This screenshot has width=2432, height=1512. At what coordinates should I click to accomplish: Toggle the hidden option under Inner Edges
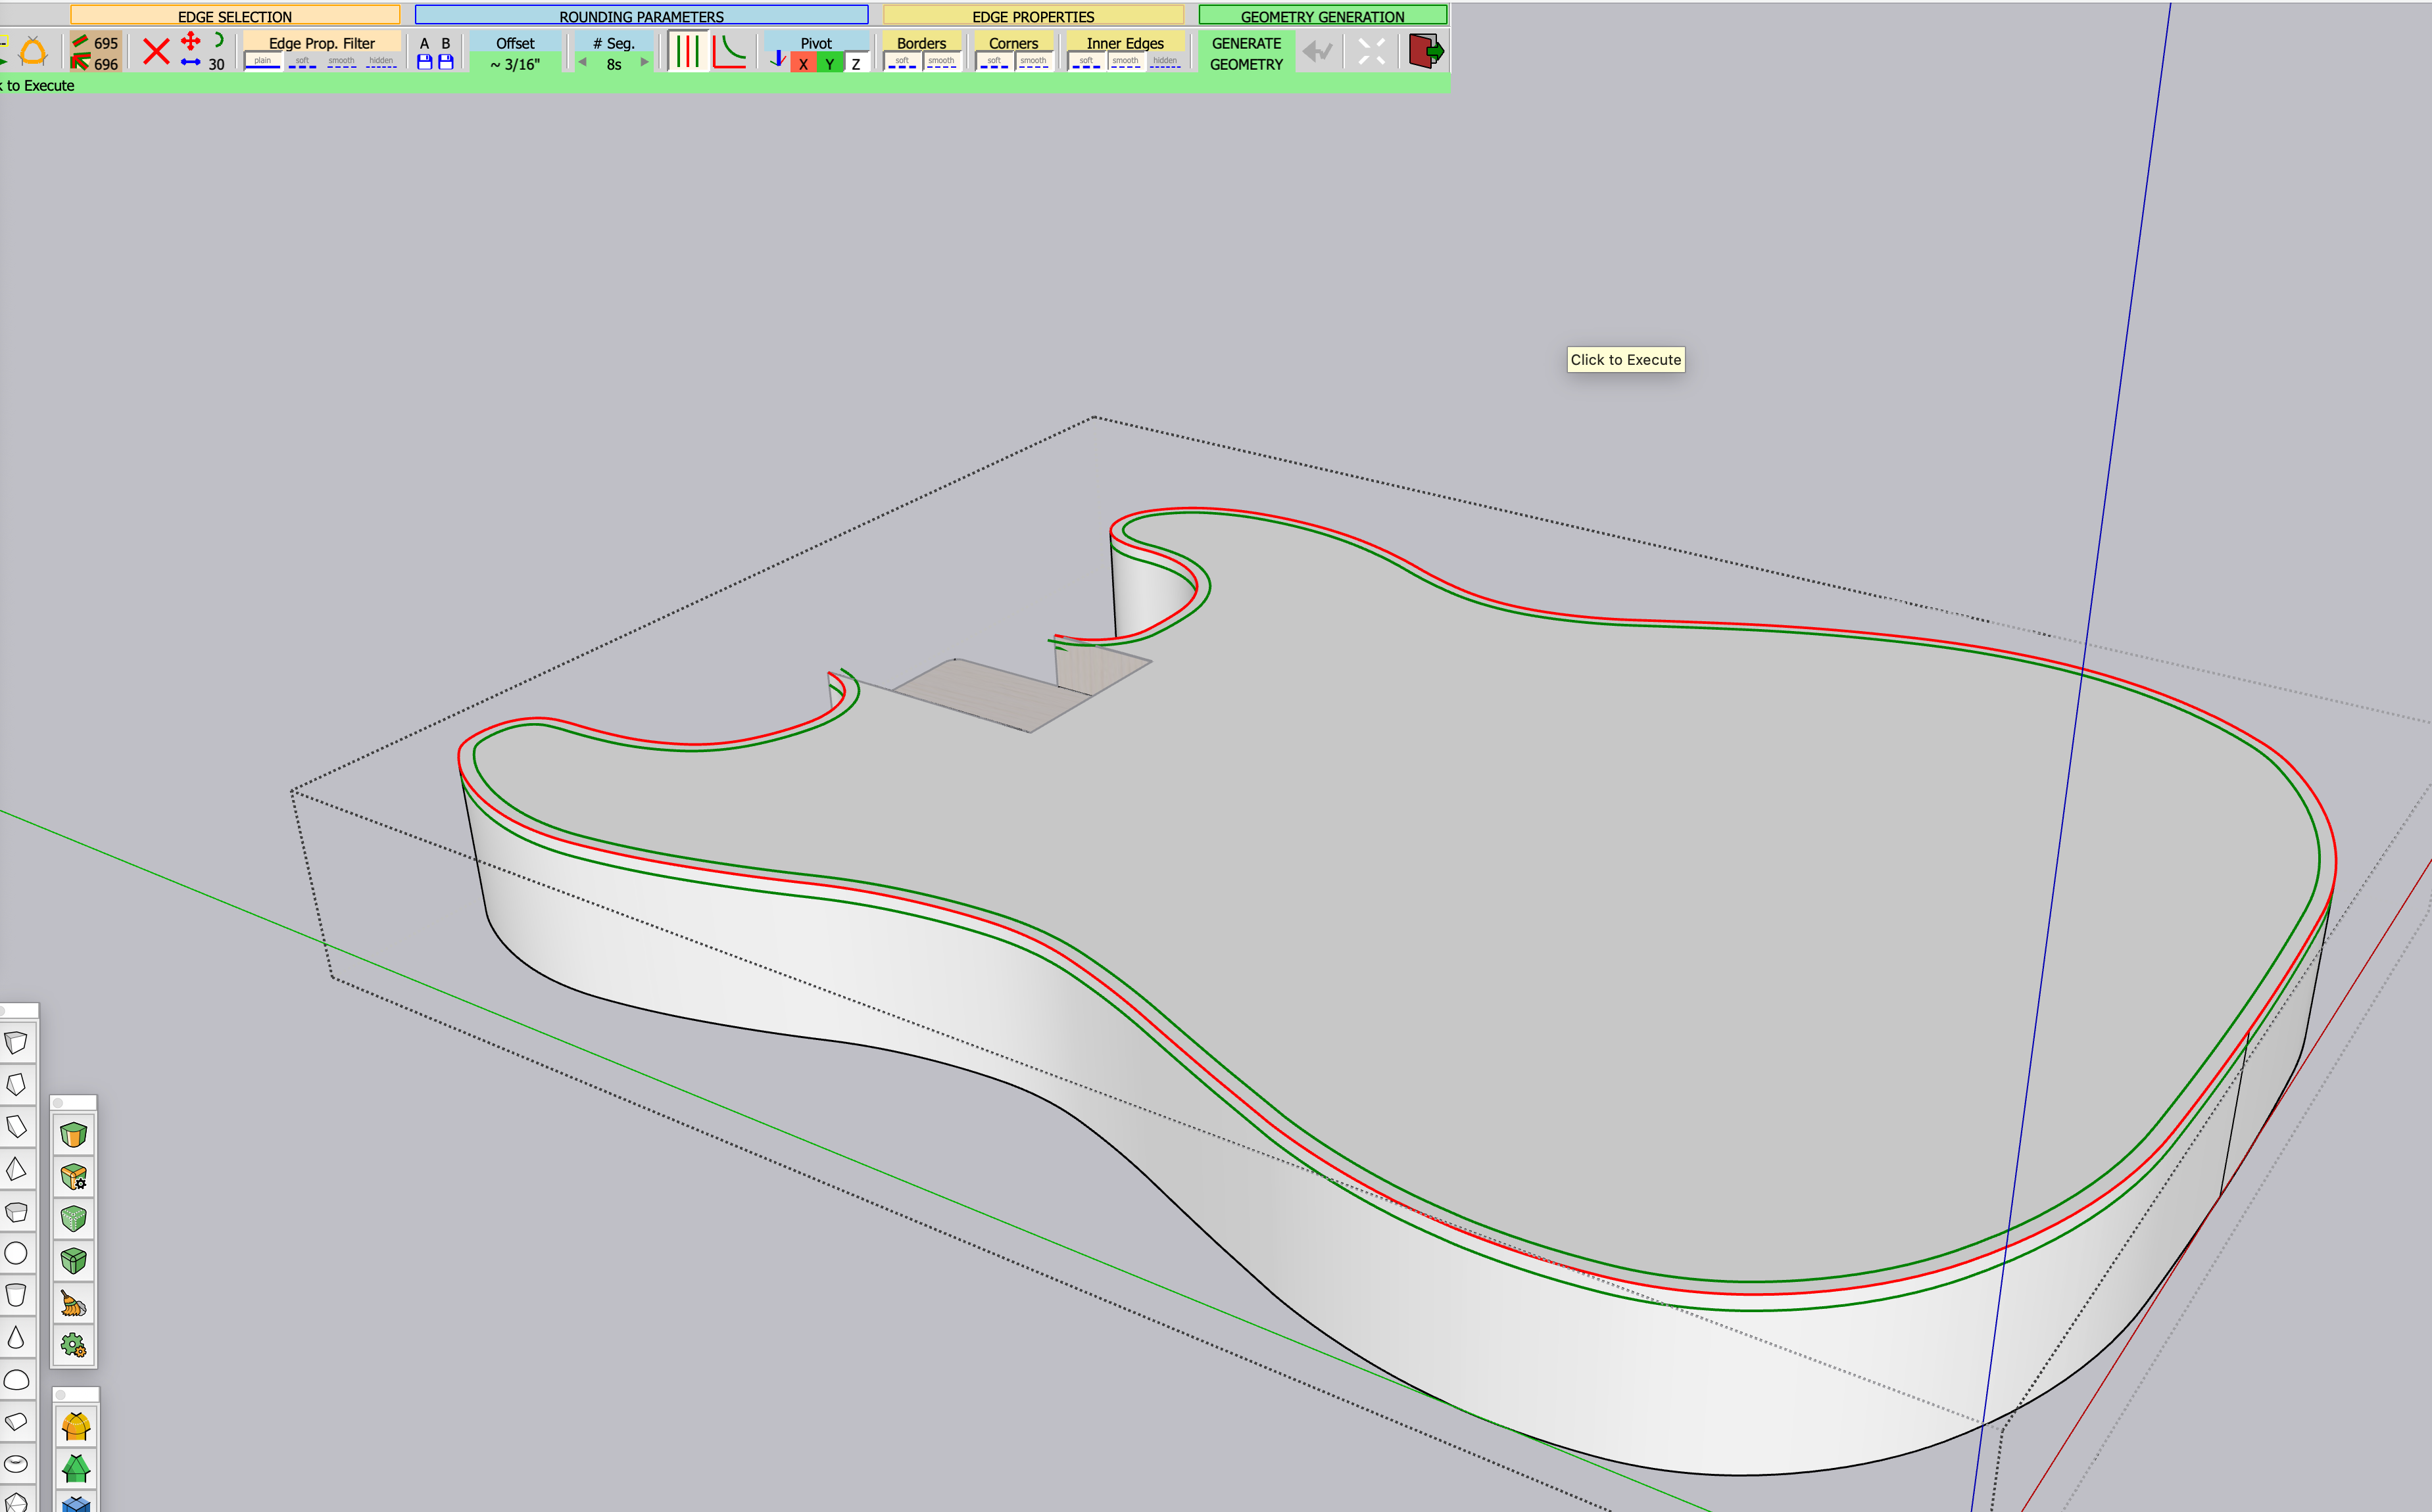(x=1165, y=62)
